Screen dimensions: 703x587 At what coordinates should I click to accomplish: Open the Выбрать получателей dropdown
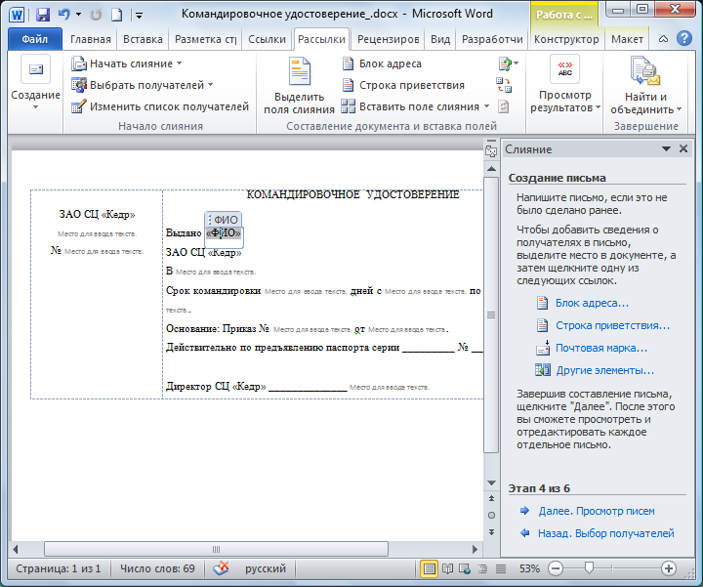[143, 85]
